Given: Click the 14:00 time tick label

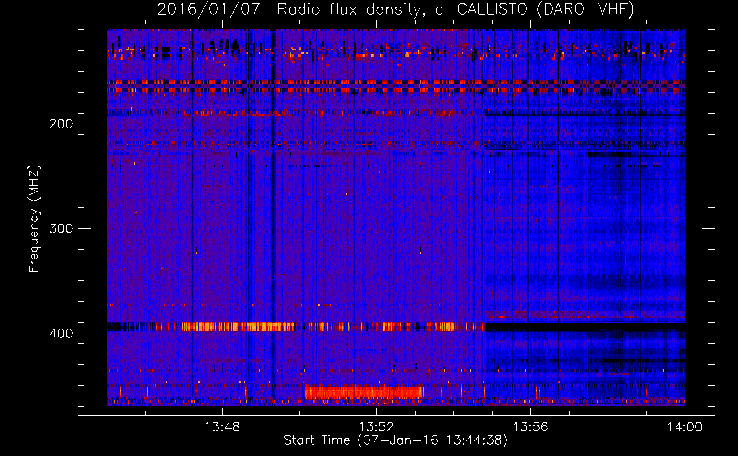Looking at the screenshot, I should click(x=685, y=427).
